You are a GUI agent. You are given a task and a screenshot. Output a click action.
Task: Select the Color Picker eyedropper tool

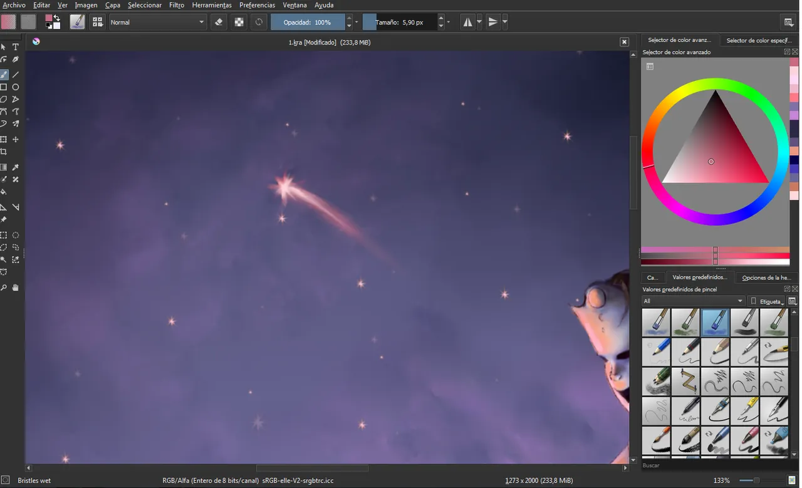[x=16, y=167]
